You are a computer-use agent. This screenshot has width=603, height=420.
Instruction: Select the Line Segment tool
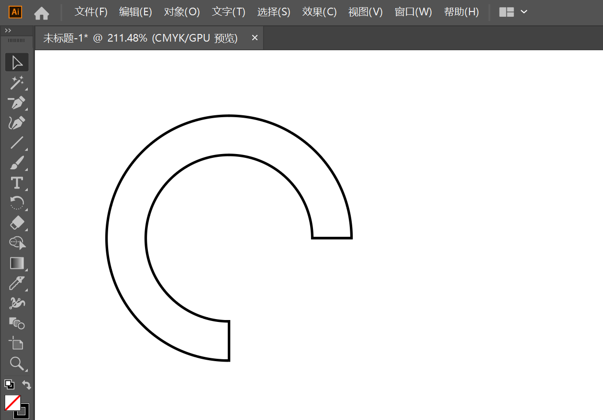(x=17, y=143)
